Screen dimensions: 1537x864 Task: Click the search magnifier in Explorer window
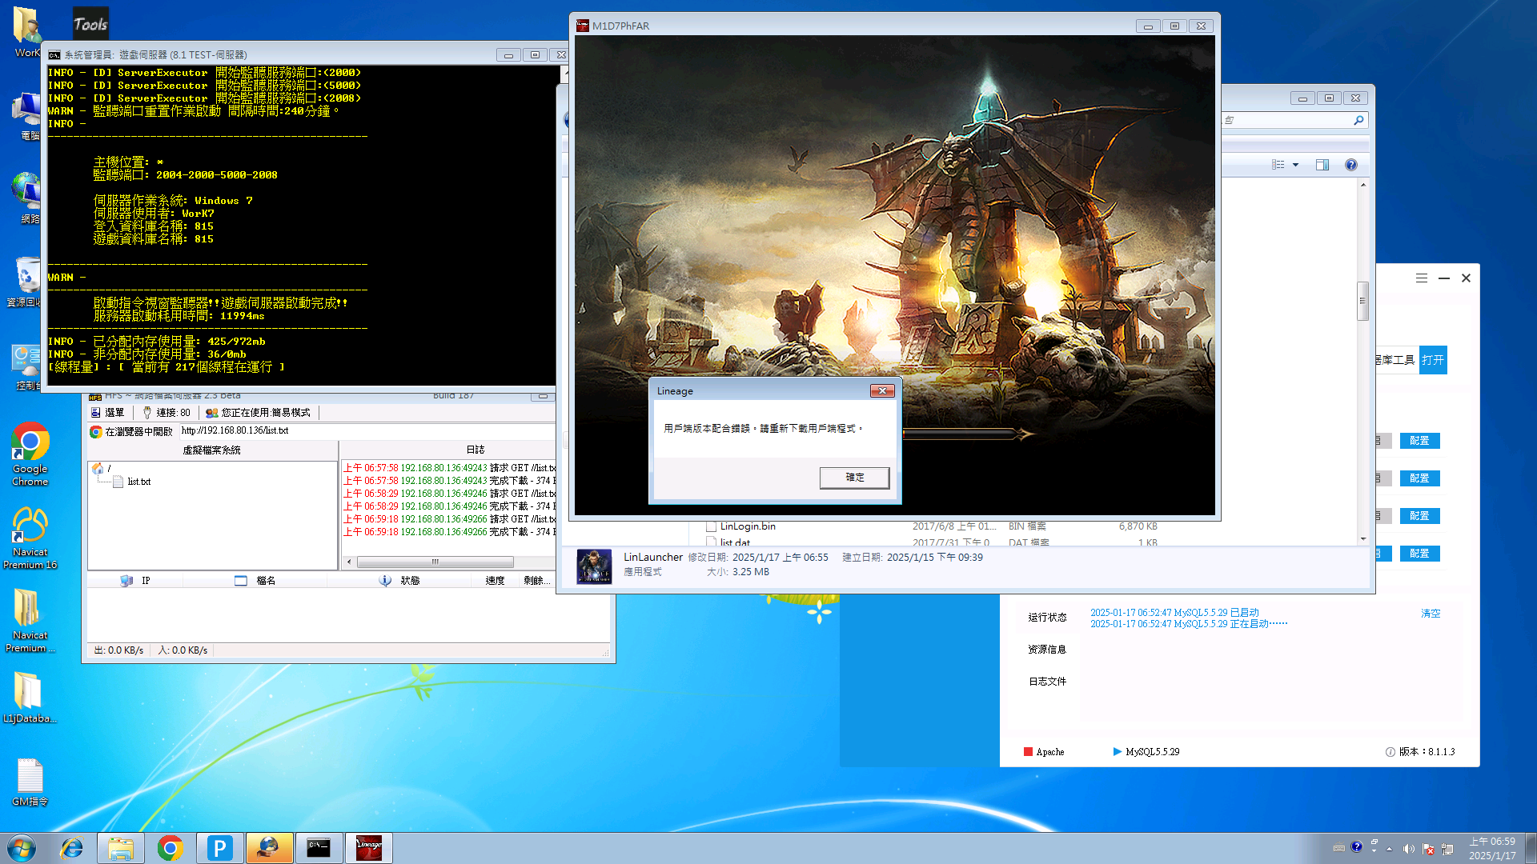point(1358,120)
